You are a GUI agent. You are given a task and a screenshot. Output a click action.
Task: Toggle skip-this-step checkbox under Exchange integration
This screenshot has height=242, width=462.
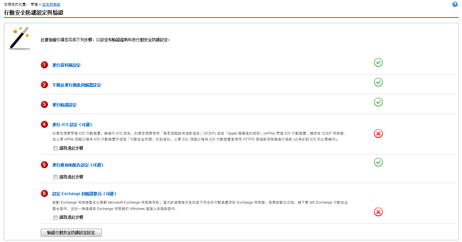[55, 218]
